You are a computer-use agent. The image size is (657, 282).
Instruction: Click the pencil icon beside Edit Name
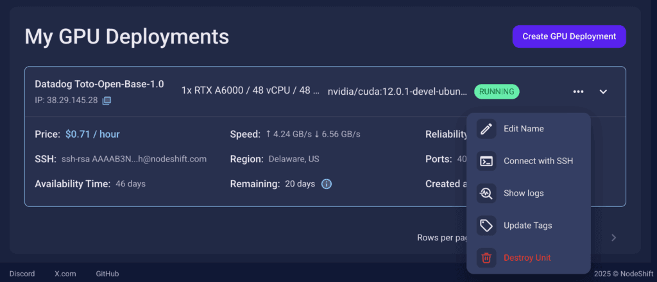pyautogui.click(x=487, y=129)
